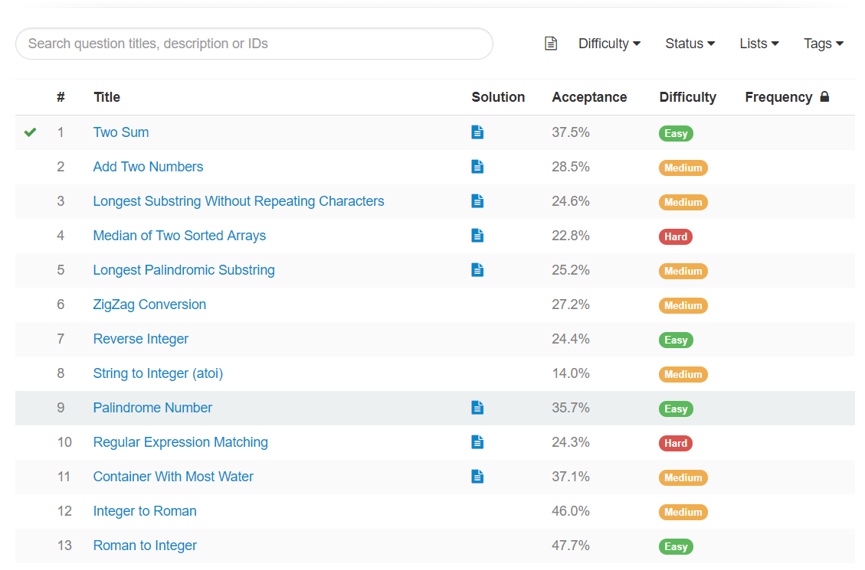Sort by Acceptance column header

pyautogui.click(x=589, y=97)
